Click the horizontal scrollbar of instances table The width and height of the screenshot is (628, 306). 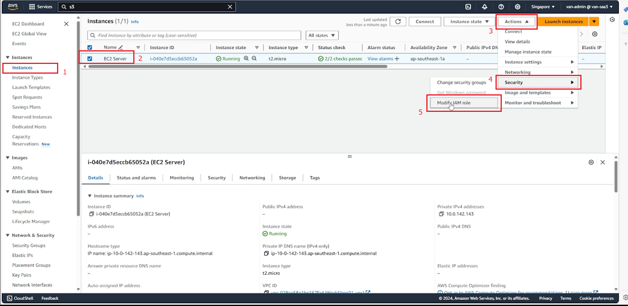coord(238,67)
